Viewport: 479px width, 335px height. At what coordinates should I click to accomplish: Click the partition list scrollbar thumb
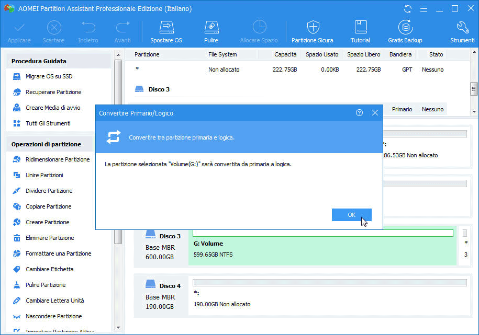(x=474, y=89)
